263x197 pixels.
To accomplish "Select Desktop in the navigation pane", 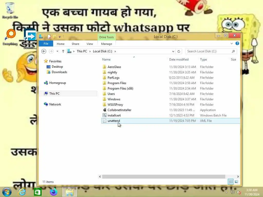I will [57, 67].
